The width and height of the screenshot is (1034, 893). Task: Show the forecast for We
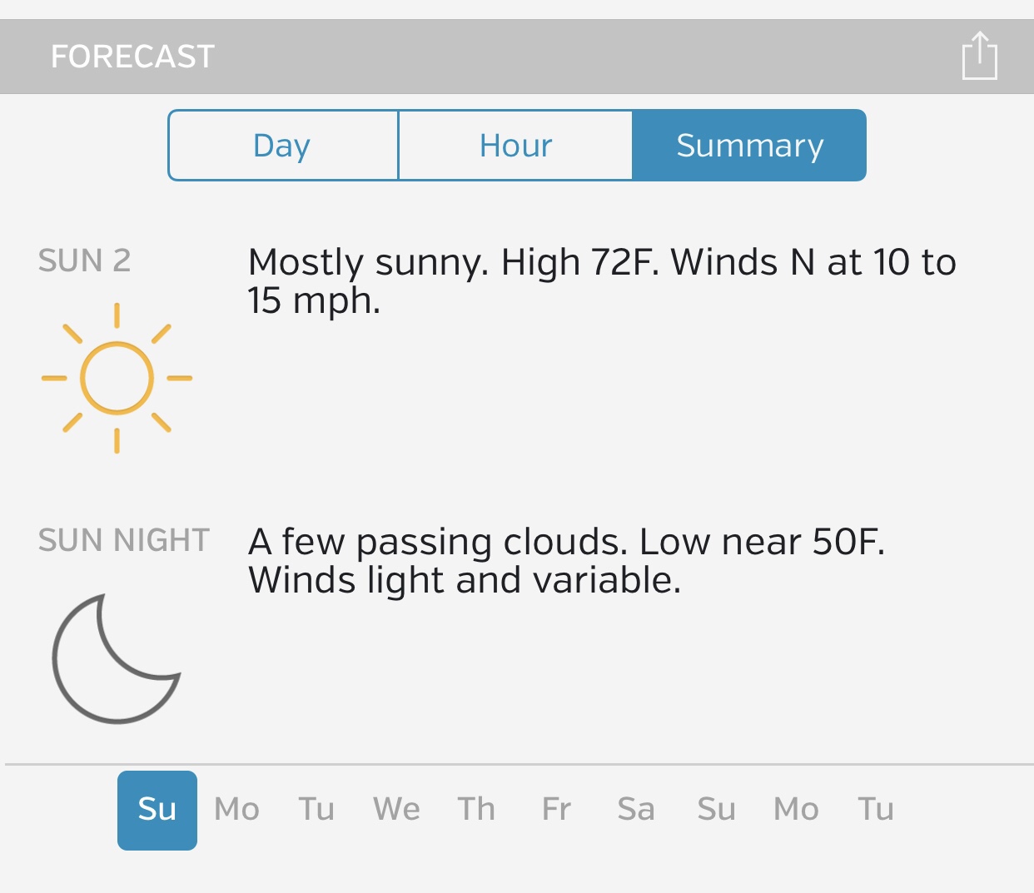[x=396, y=810]
